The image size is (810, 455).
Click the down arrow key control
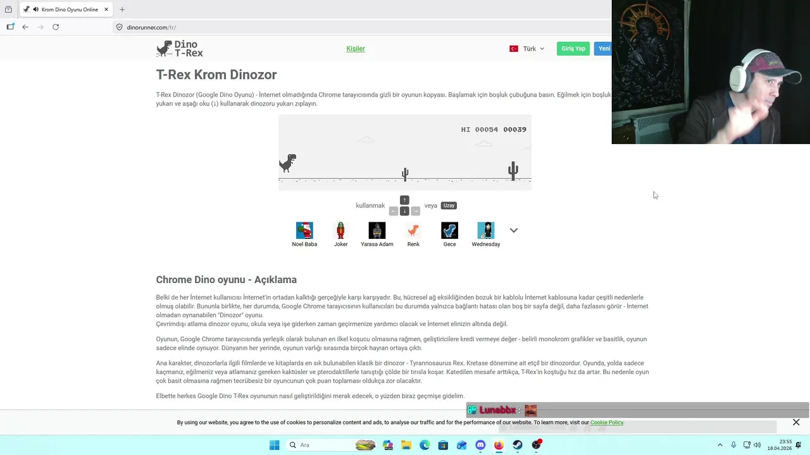pos(404,211)
